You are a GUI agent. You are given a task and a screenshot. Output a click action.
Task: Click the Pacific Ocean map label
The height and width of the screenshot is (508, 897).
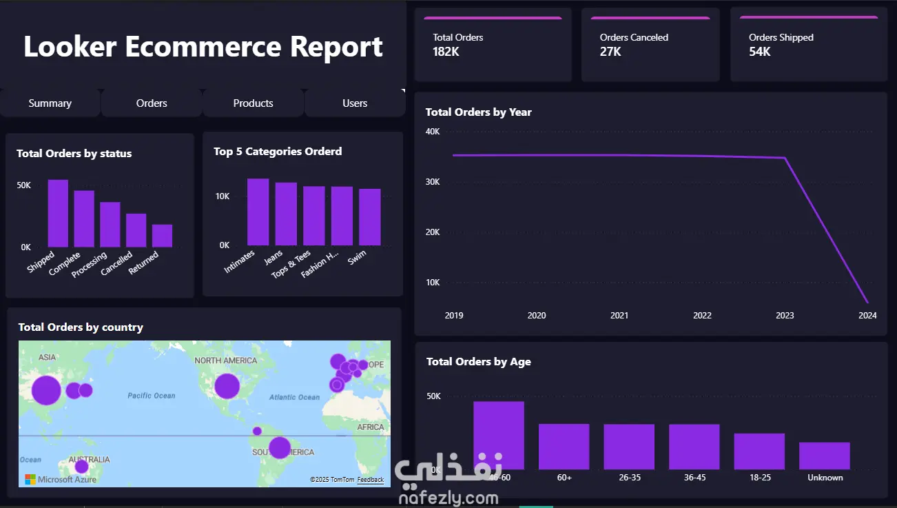152,396
